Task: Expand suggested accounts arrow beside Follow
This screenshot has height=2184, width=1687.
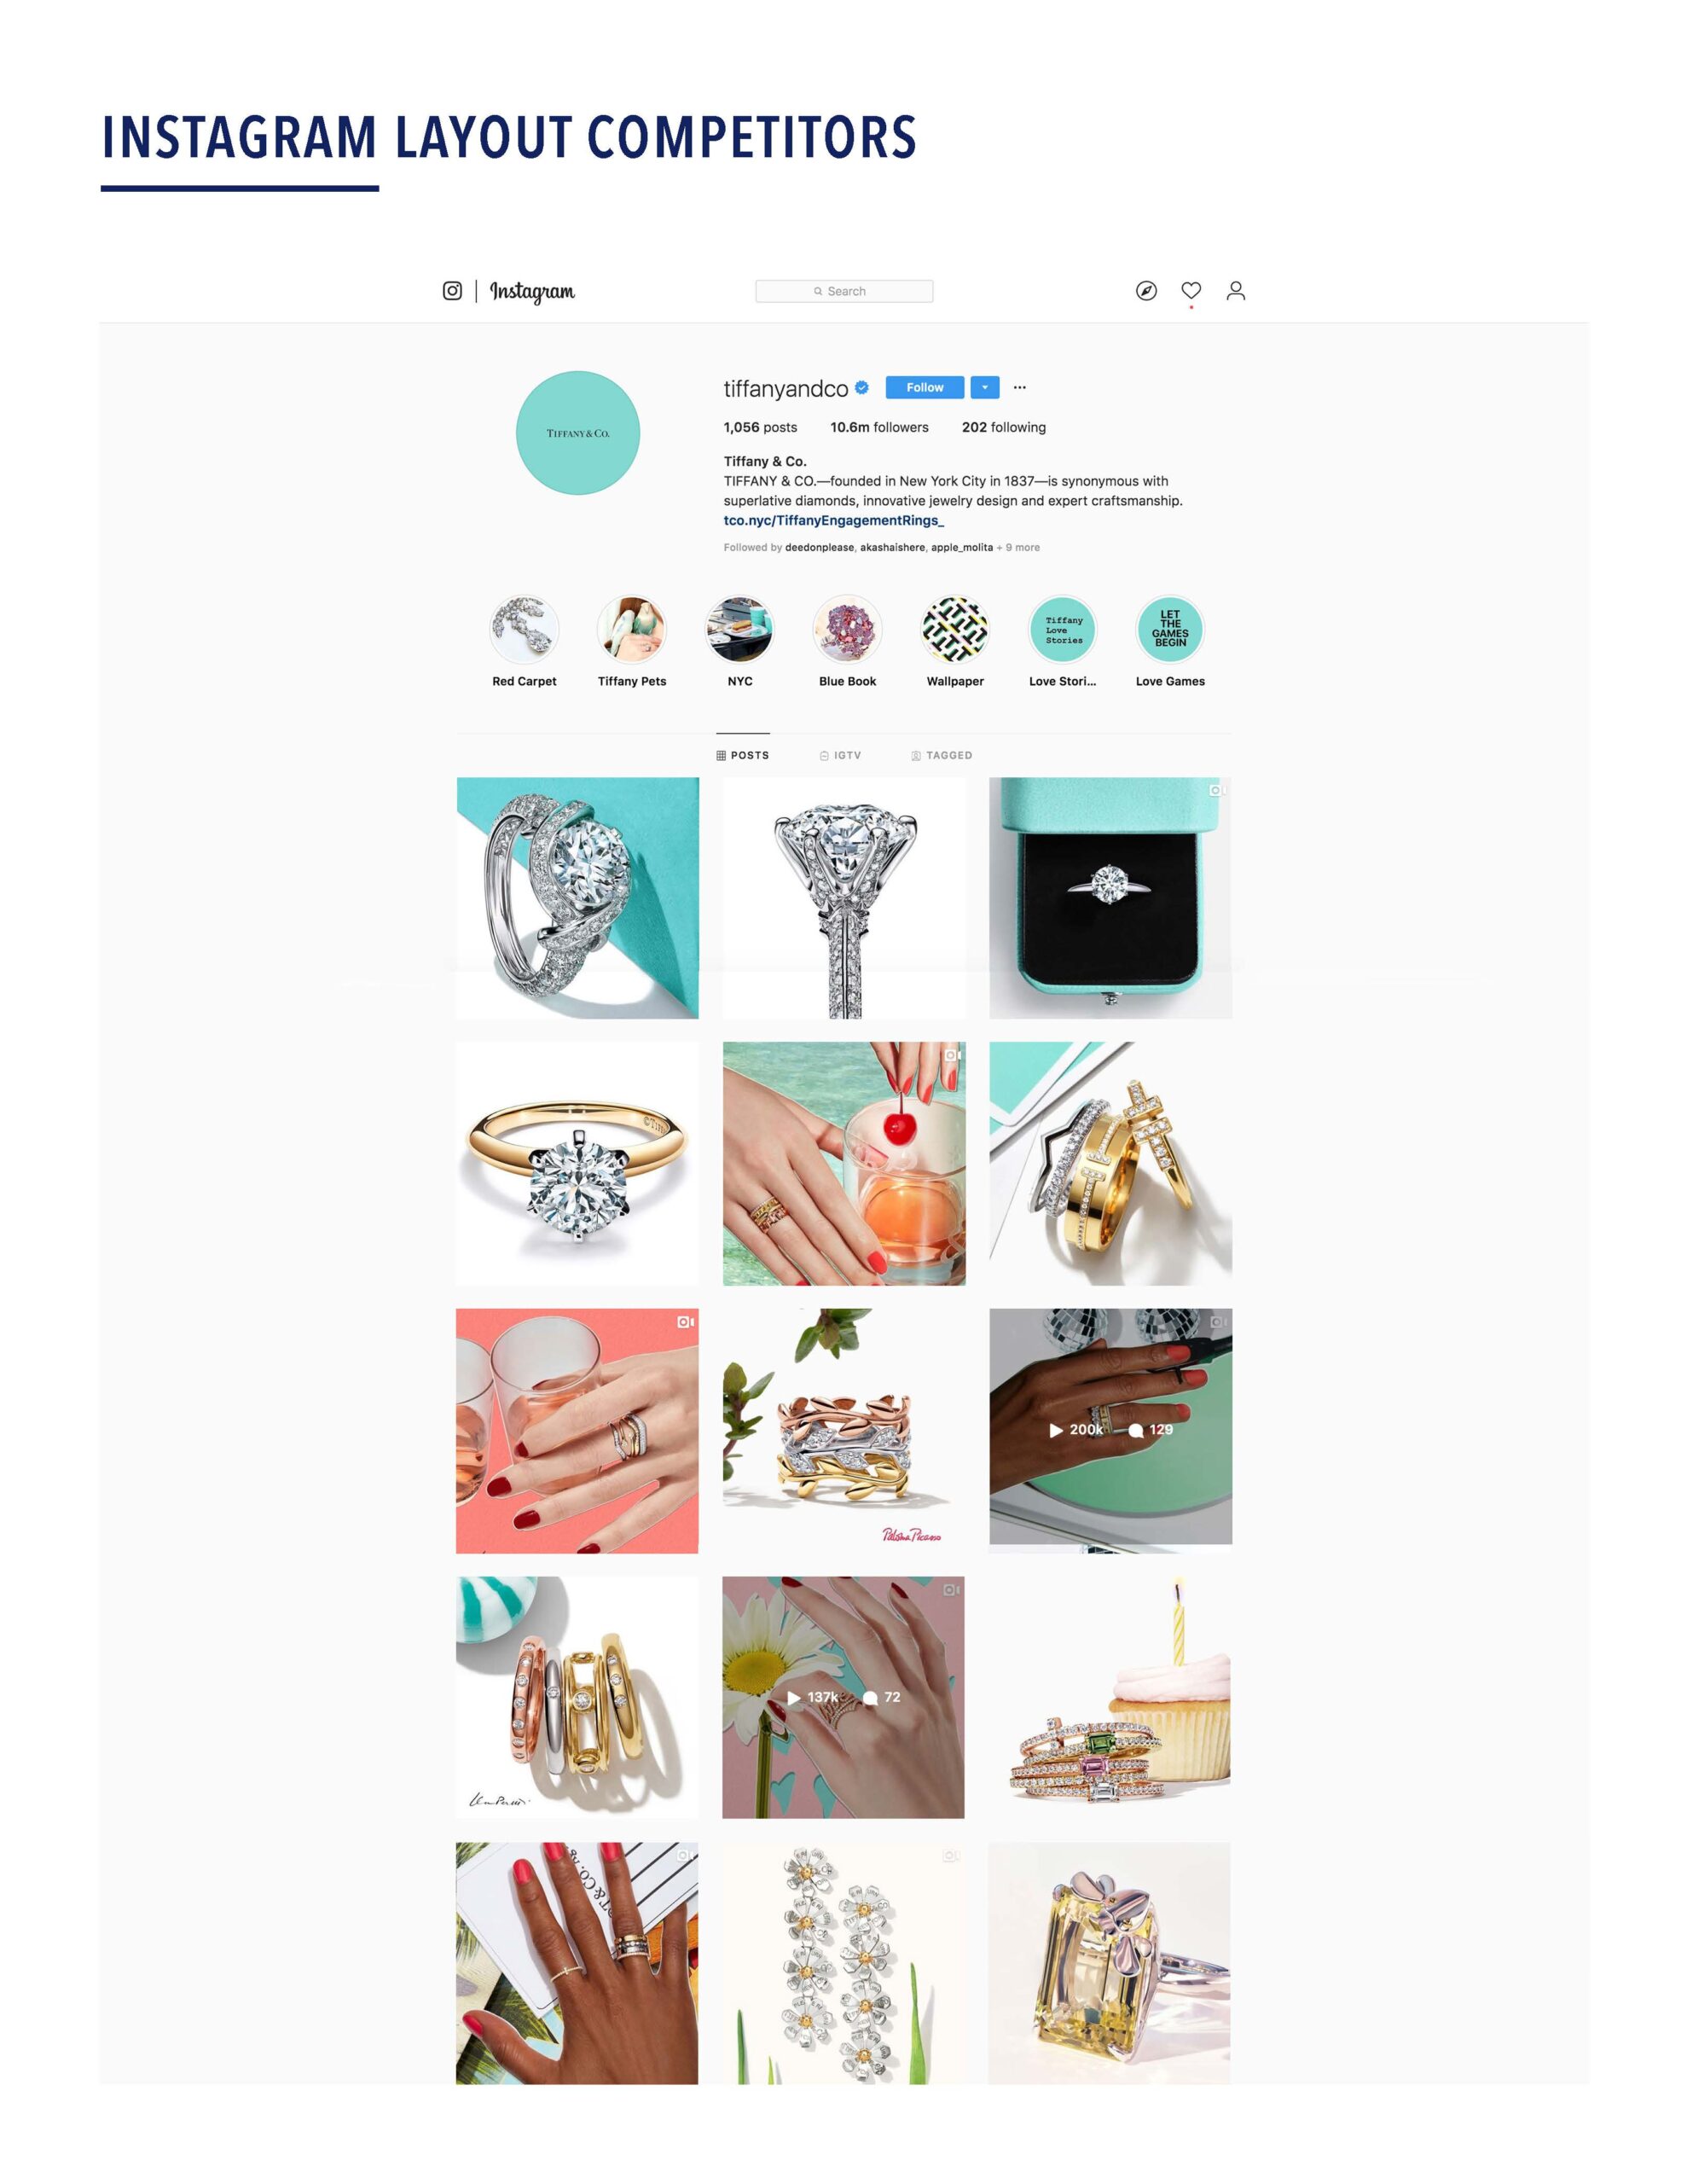Action: 984,387
